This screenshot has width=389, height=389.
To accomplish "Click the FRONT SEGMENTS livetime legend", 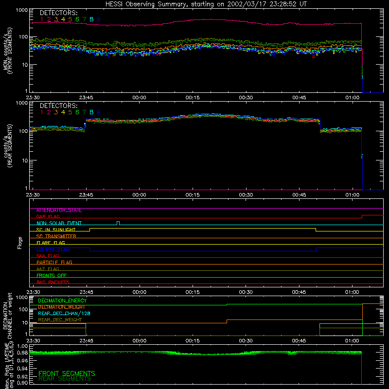I will [67, 373].
